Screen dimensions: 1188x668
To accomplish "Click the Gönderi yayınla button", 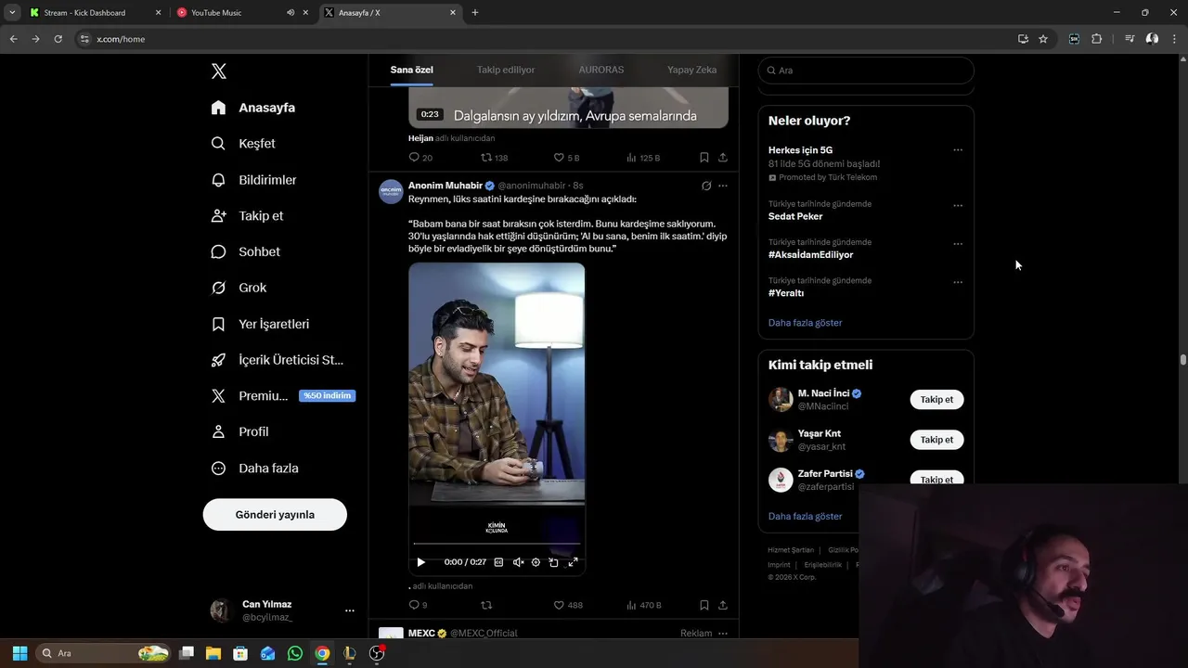I will click(x=275, y=515).
